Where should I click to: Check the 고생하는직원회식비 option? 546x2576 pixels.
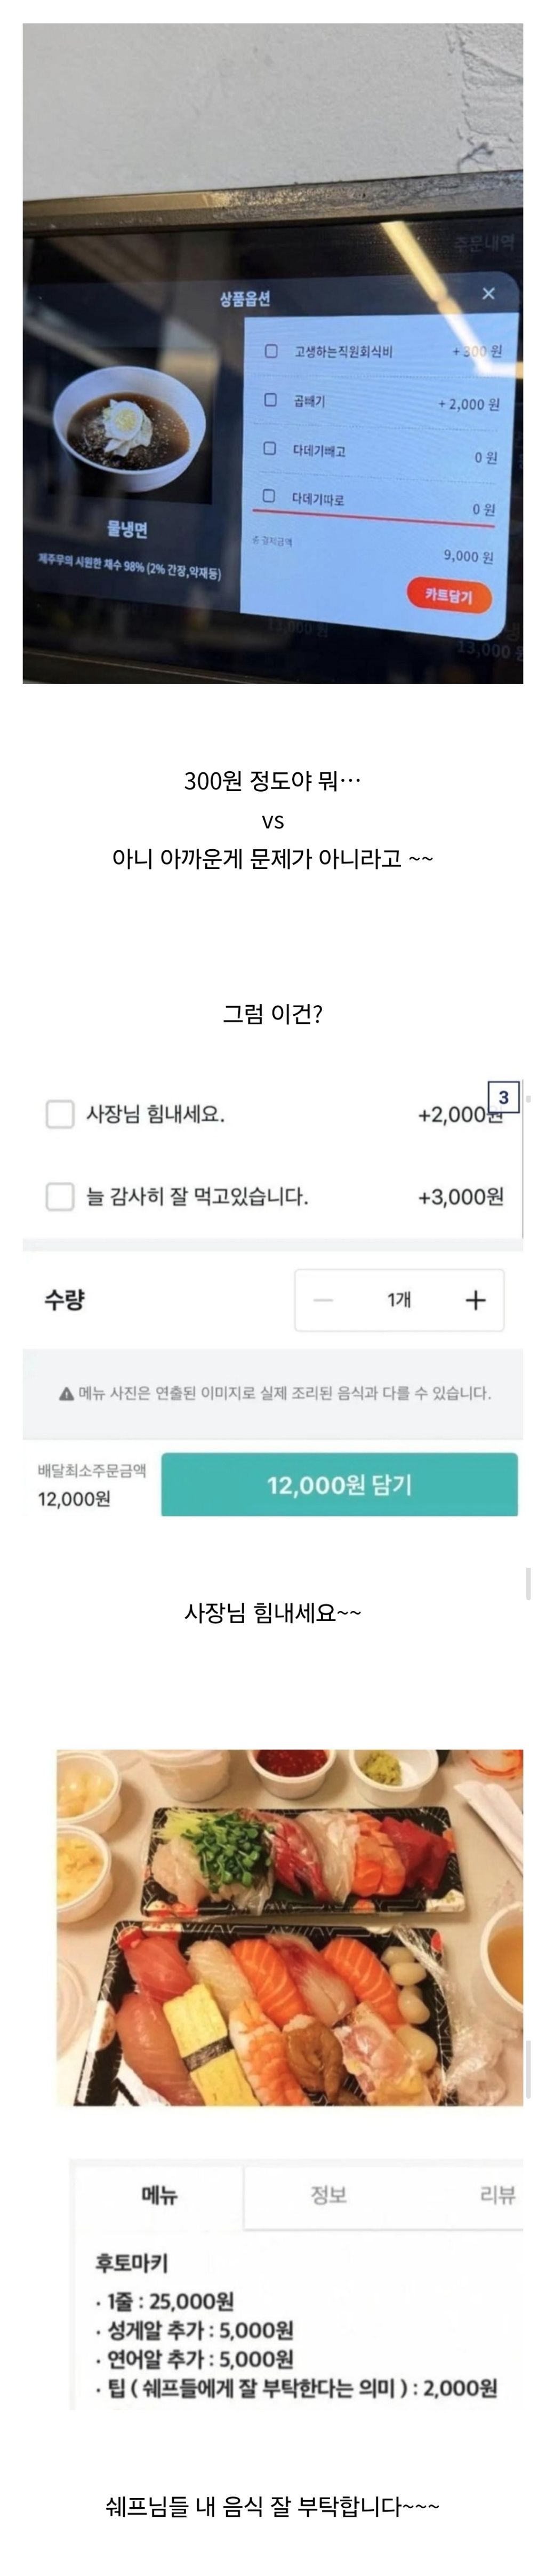(271, 351)
